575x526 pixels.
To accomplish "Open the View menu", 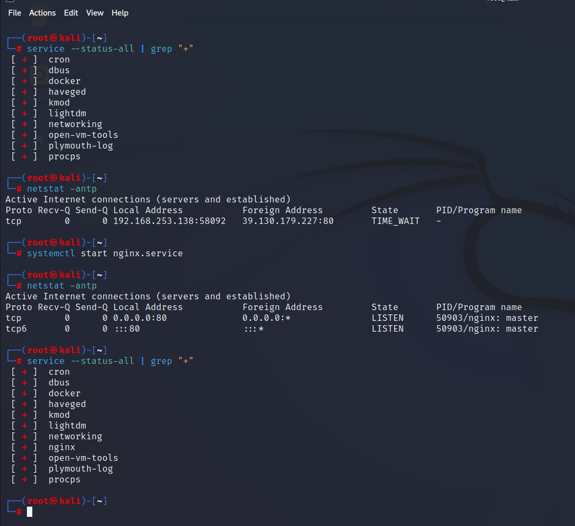I will point(95,13).
